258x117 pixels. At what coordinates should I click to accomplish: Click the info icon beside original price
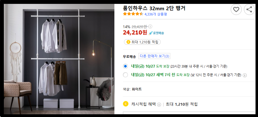[x=150, y=26]
